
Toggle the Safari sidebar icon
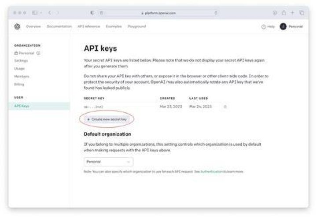[35, 13]
